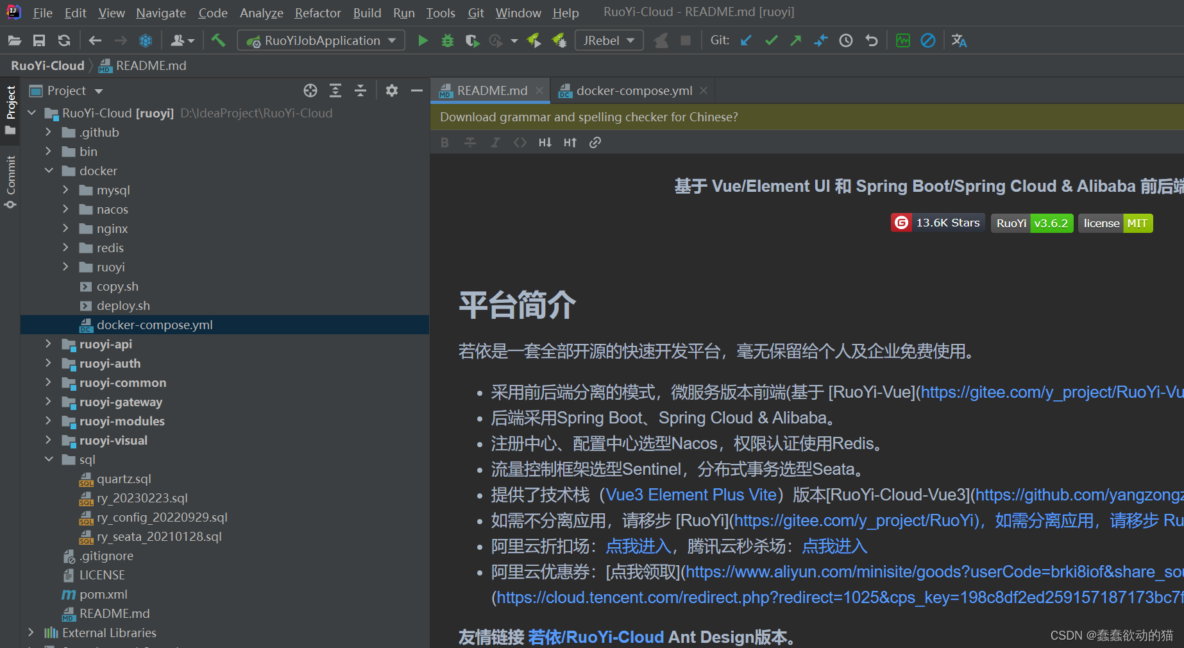The image size is (1184, 648).
Task: Expand the ruoyi-gateway module
Action: (48, 402)
